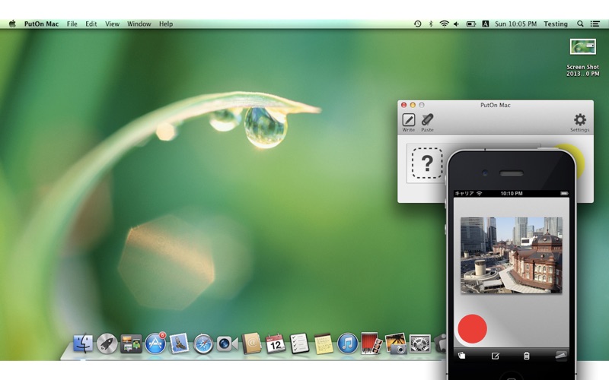Open Notification Center list icon
The width and height of the screenshot is (609, 380).
pos(595,24)
